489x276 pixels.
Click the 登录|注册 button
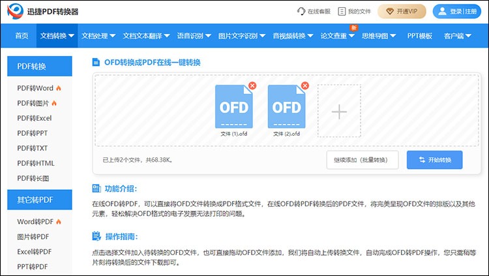457,12
